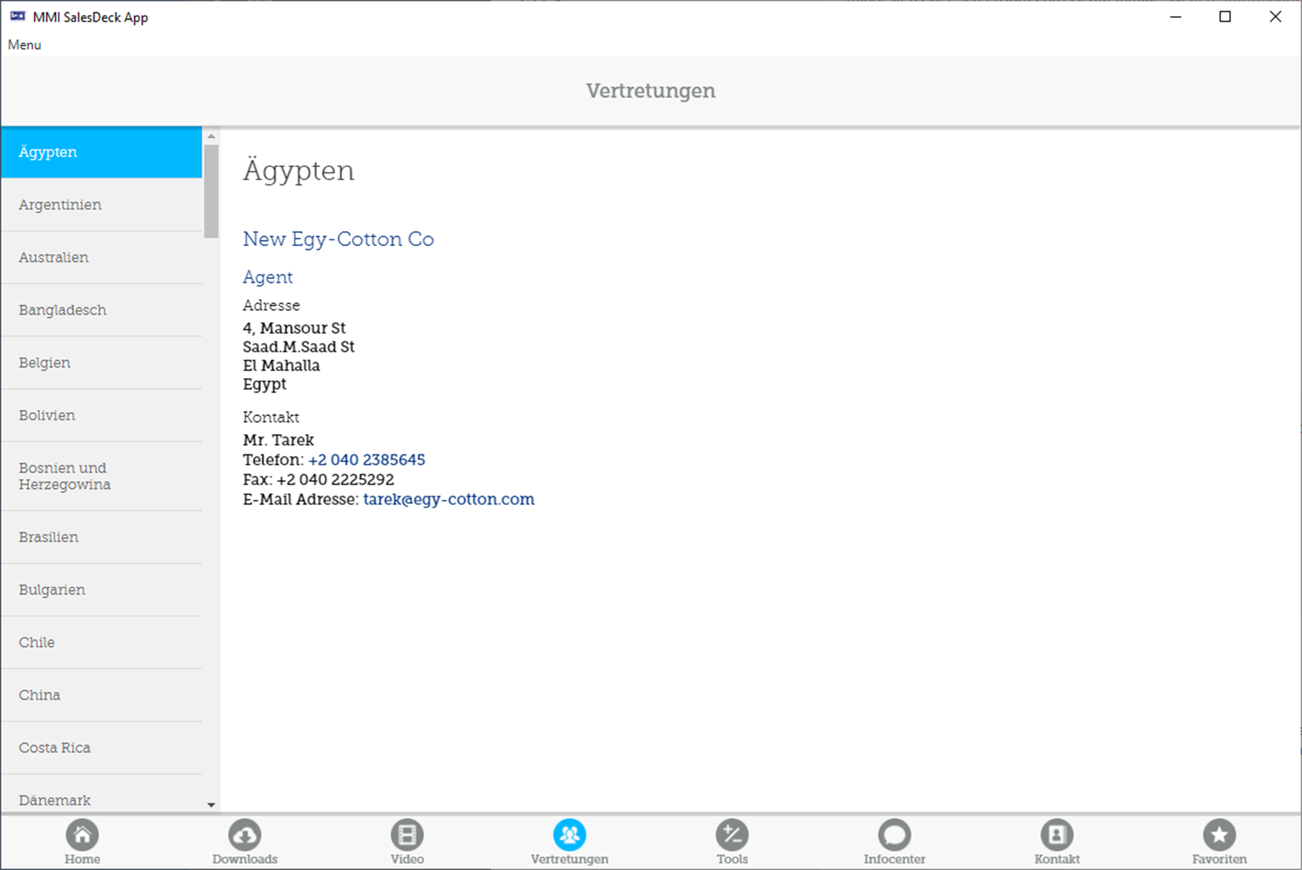Go to the Home icon
1302x870 pixels.
(x=82, y=834)
